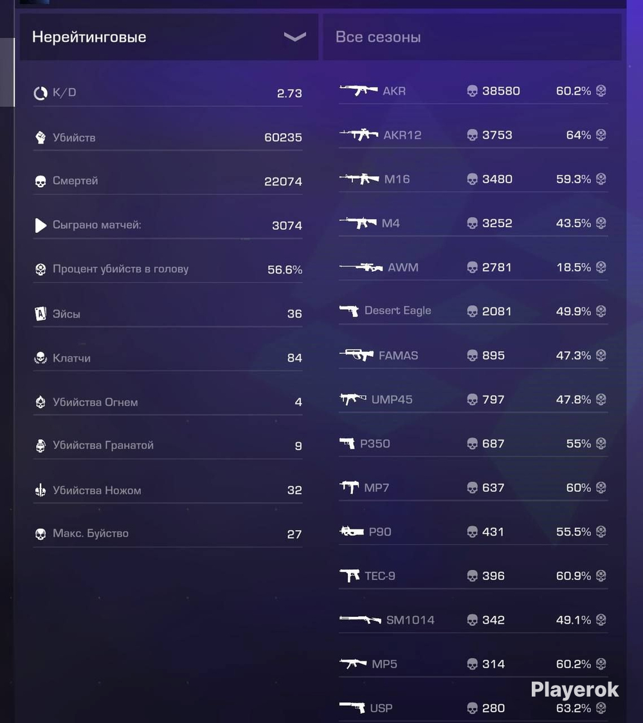Screen dimensions: 643x723
Task: Click the Нерейтинговые mode label
Action: point(89,37)
